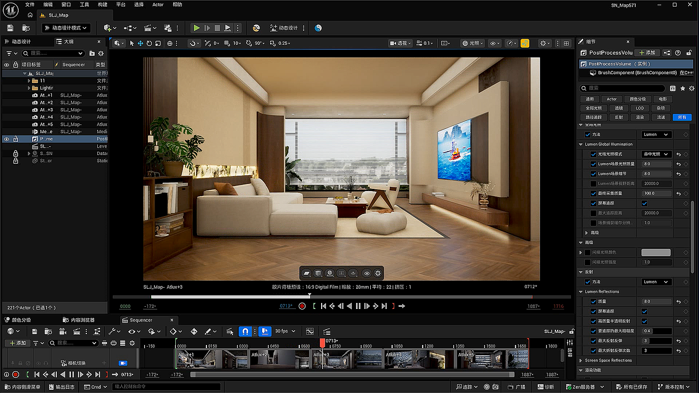Image resolution: width=699 pixels, height=393 pixels.
Task: Toggle visibility eye for the P..me outliner row
Action: (7, 139)
